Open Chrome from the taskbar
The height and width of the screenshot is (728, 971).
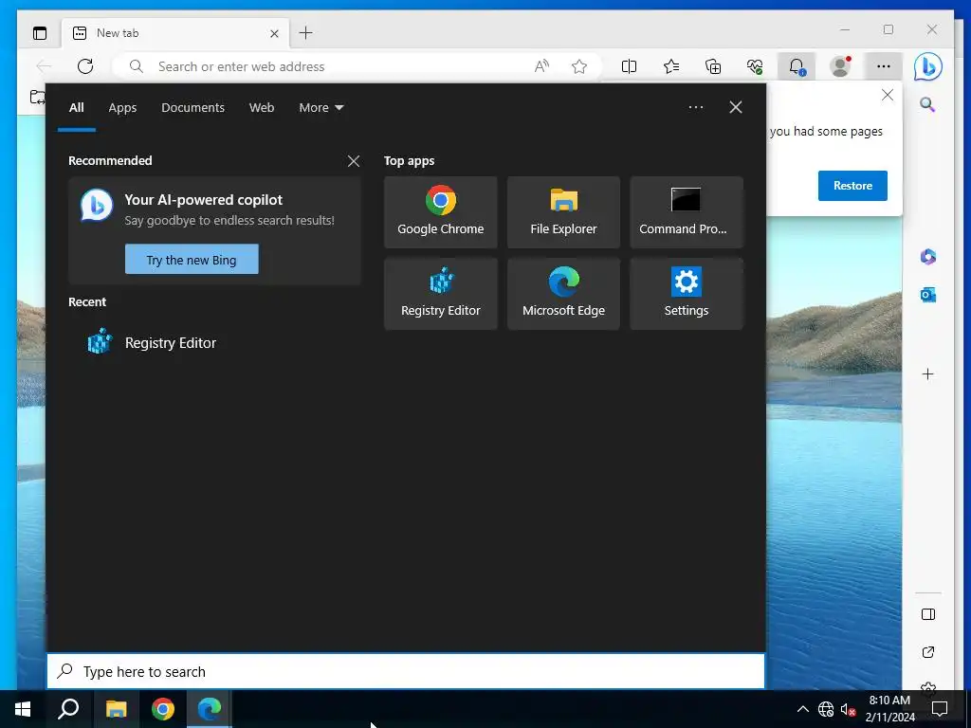pos(163,709)
